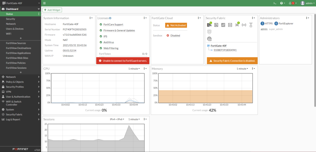Toggle the hamburger menu to collapse the sidebar

[x=44, y=3]
